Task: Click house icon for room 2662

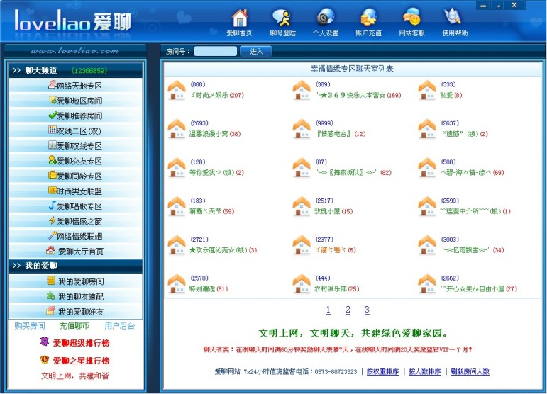Action: [x=427, y=284]
